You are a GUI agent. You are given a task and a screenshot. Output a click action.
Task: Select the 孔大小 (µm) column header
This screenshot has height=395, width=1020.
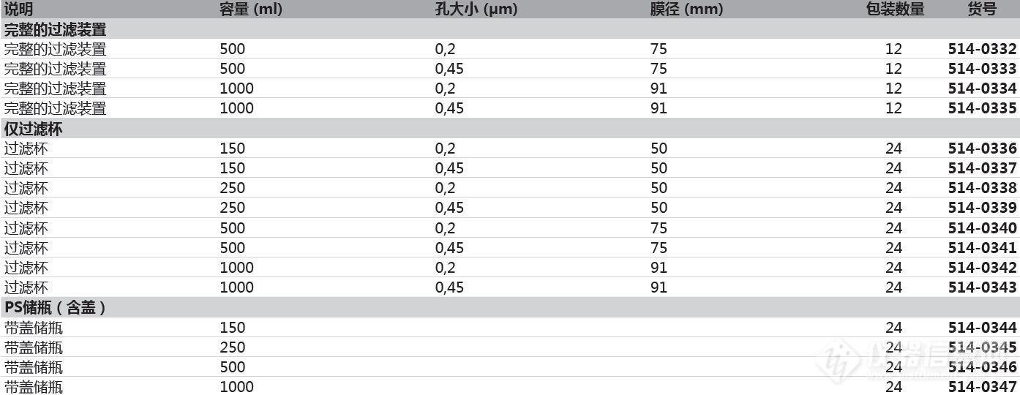pyautogui.click(x=476, y=10)
